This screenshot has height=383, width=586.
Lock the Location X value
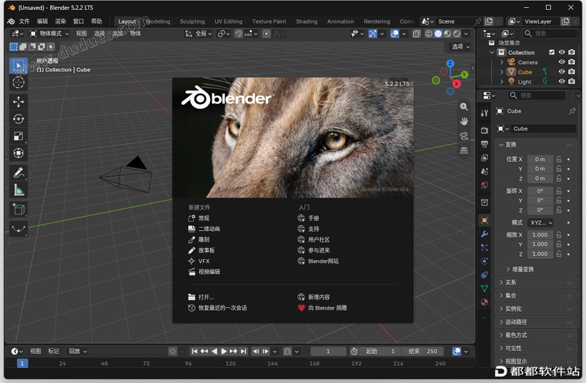coord(559,159)
